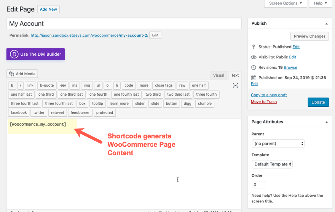The width and height of the screenshot is (335, 212).
Task: Browse the page revisions
Action: [290, 67]
